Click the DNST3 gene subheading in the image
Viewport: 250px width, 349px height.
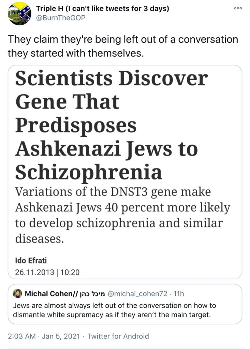pyautogui.click(x=123, y=215)
